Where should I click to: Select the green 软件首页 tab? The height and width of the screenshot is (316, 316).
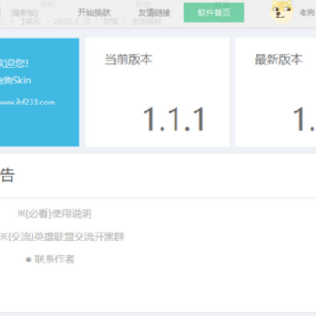tap(214, 12)
